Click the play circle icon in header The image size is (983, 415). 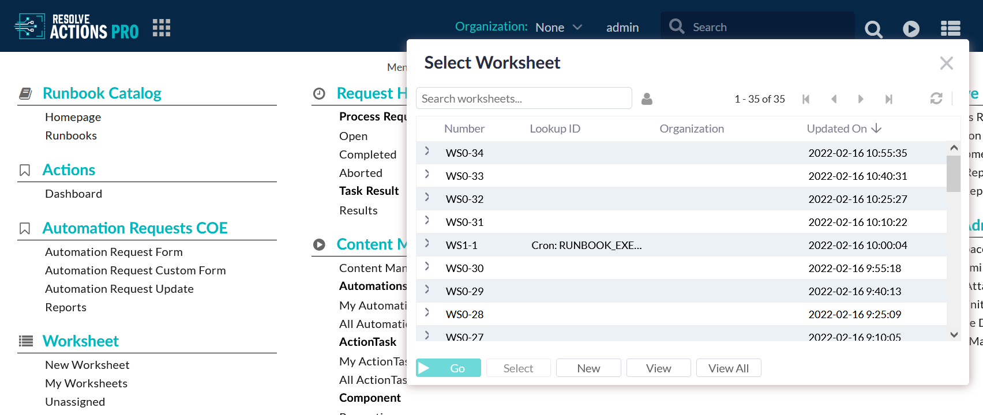[x=911, y=29]
